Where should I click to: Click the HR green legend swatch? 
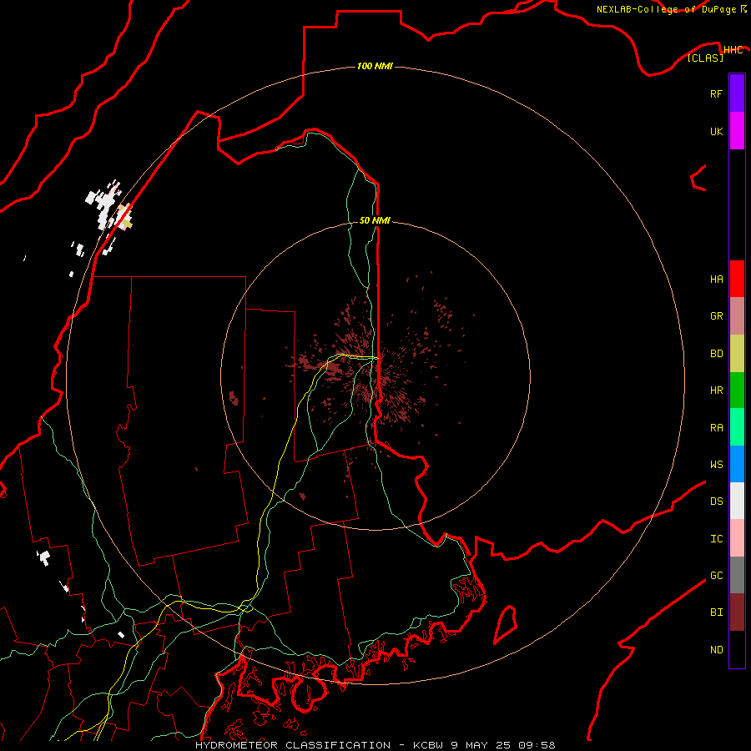point(737,390)
